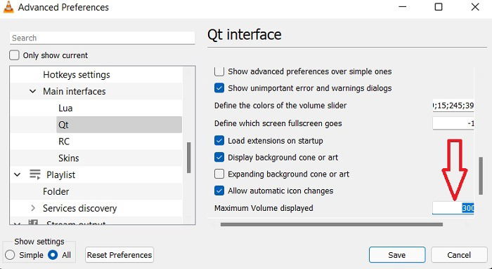Image resolution: width=492 pixels, height=269 pixels.
Task: Click the Playlist list icon in tree
Action: coord(35,174)
